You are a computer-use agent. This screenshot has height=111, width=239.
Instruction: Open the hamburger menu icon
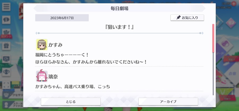coord(6,7)
